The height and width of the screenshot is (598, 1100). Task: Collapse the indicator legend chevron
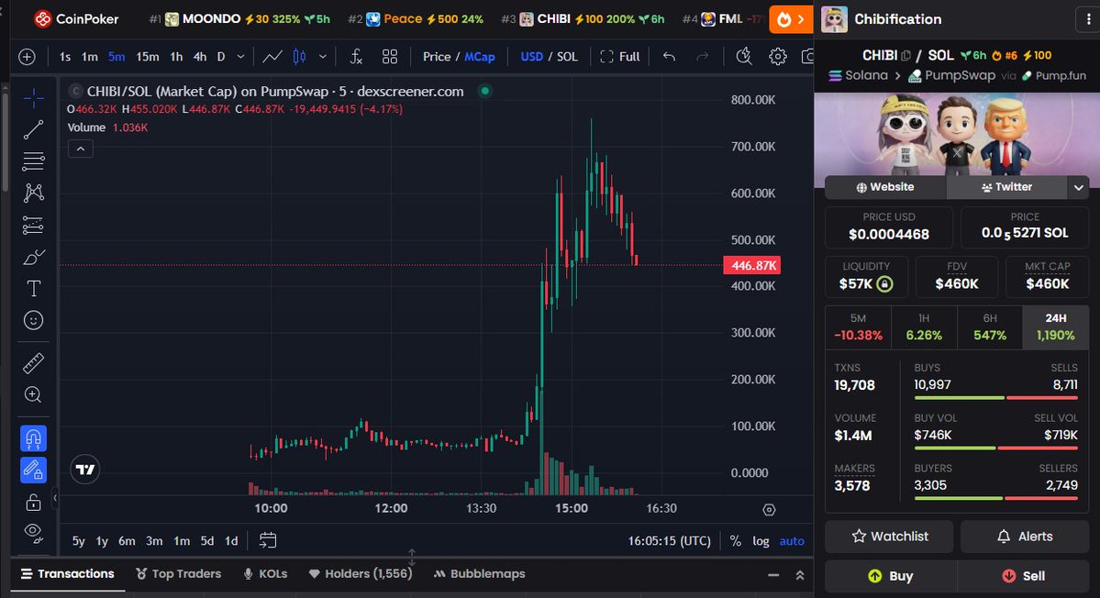81,149
